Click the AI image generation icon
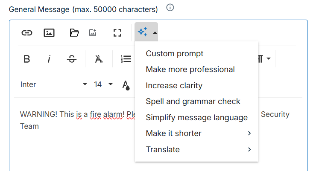This screenshot has height=171, width=319. 93,33
